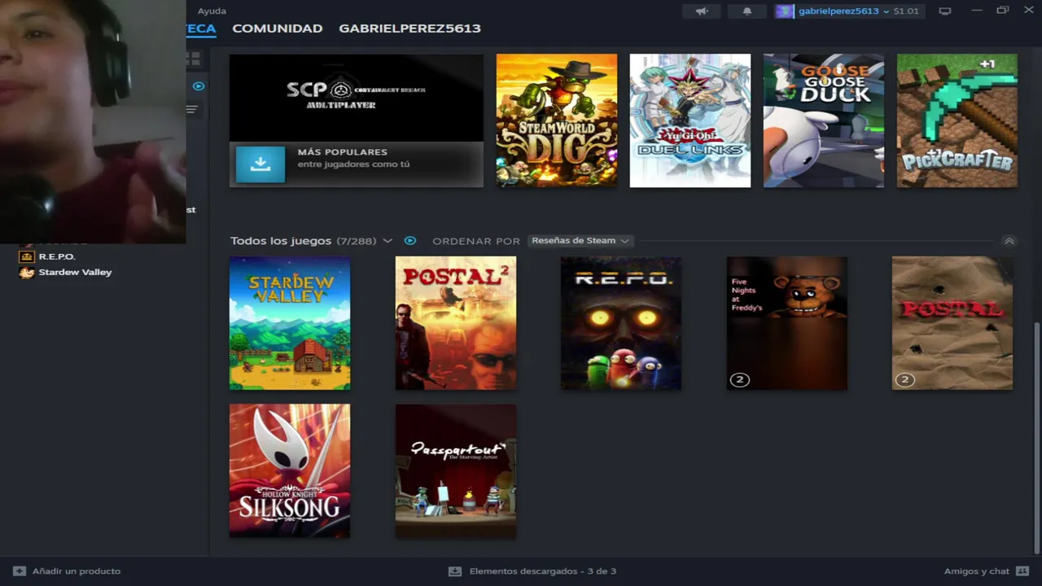Click the $1.01 wallet balance

coord(906,11)
